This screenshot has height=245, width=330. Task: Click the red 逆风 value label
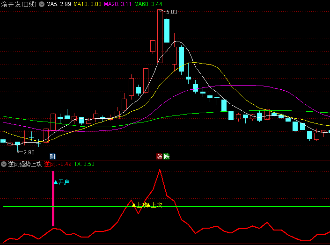58,164
